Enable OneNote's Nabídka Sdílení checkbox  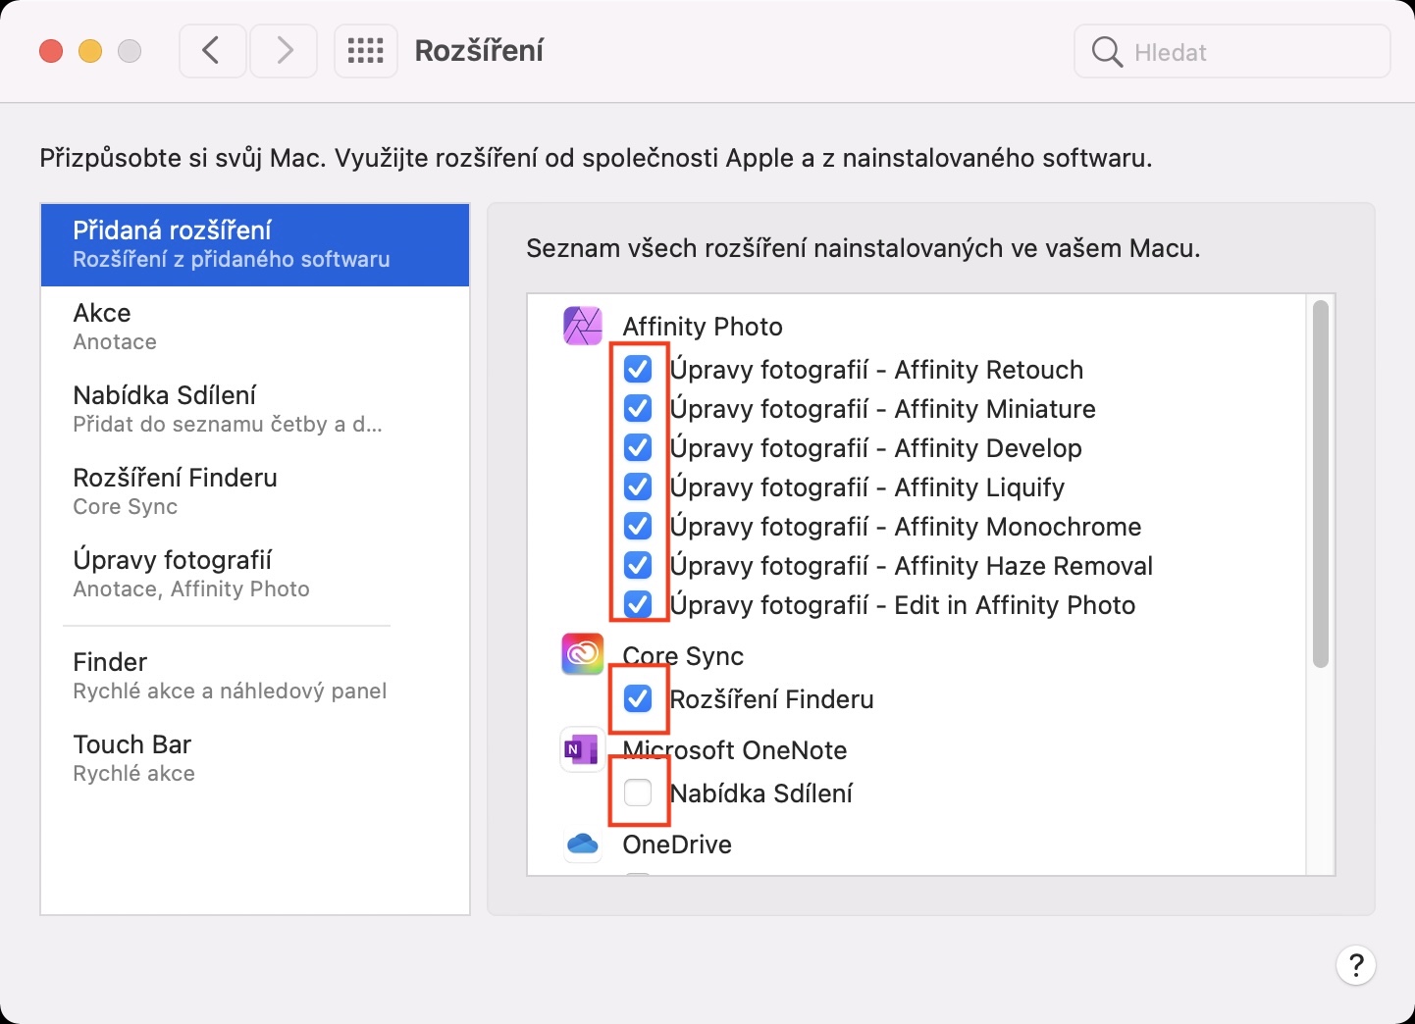click(x=638, y=794)
